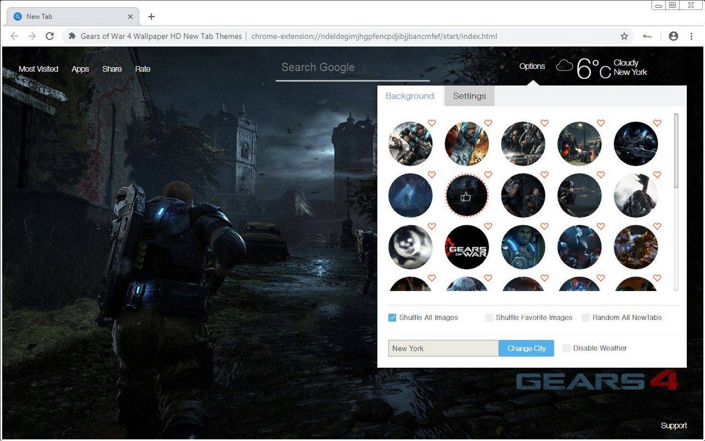Favorite the two standing soldiers wallpaper heart
This screenshot has width=705, height=441.
tap(545, 175)
